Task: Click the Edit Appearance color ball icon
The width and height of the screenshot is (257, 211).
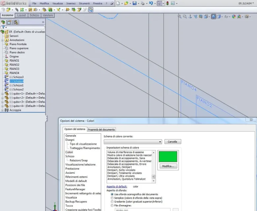Action: 234,16
